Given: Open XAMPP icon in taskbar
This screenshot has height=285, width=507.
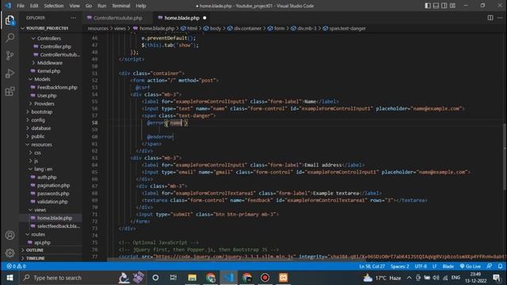Looking at the screenshot, I should point(284,278).
